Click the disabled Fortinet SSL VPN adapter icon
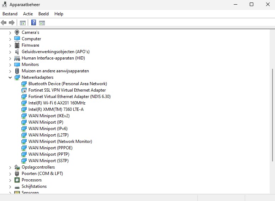This screenshot has width=275, height=201. click(24, 90)
